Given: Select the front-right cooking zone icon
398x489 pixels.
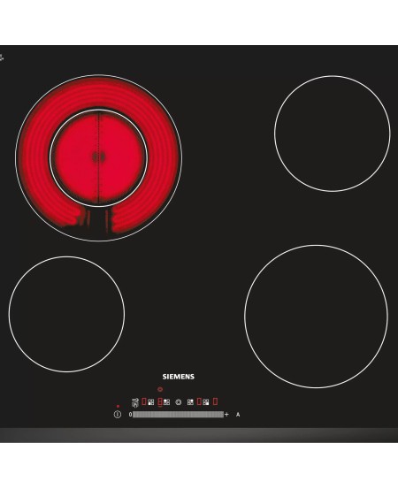Looking at the screenshot, I should 206,402.
